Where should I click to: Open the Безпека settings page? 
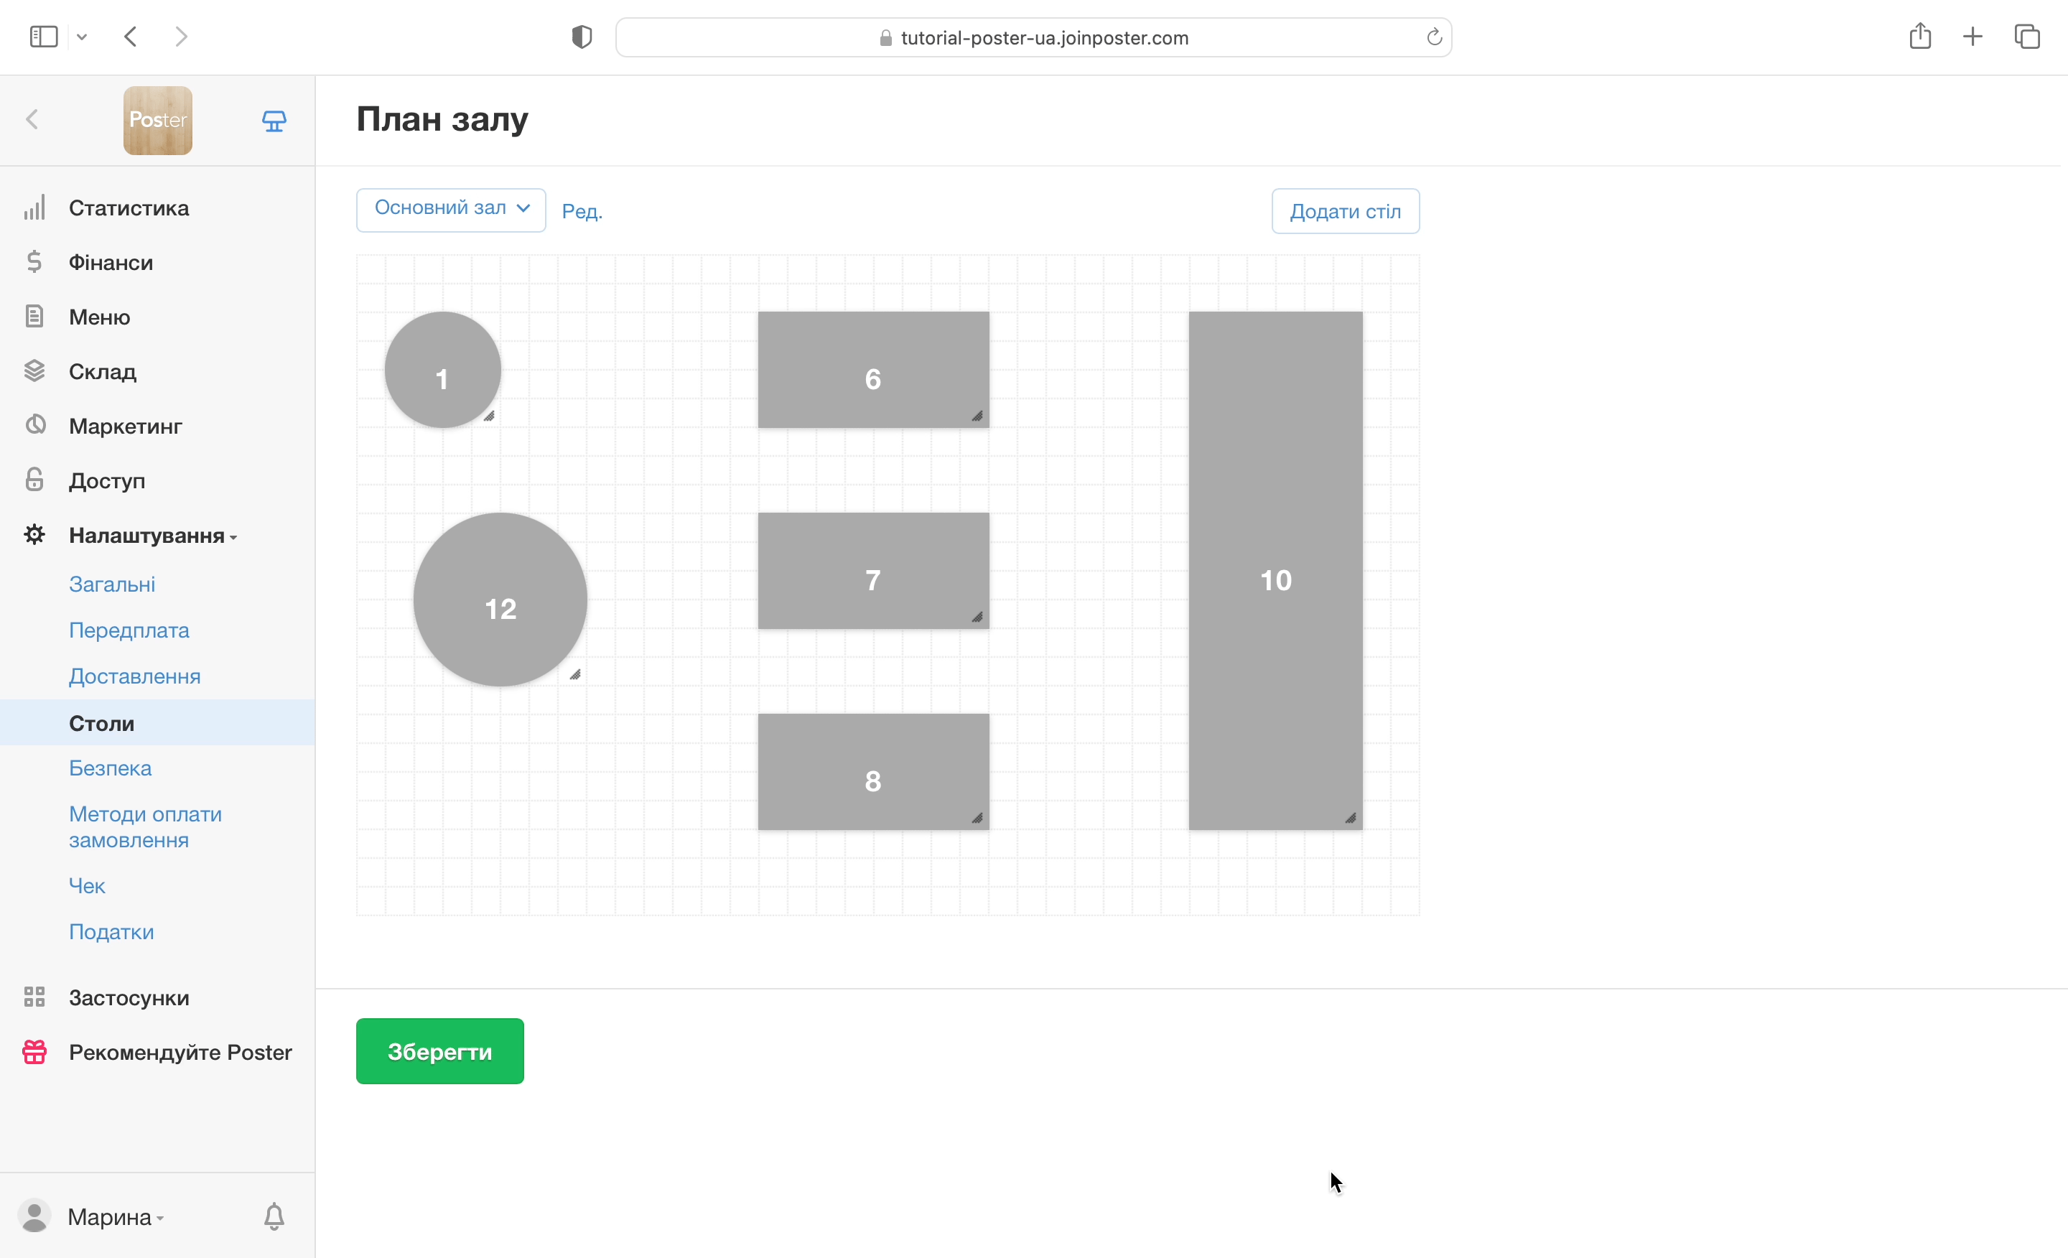click(110, 768)
